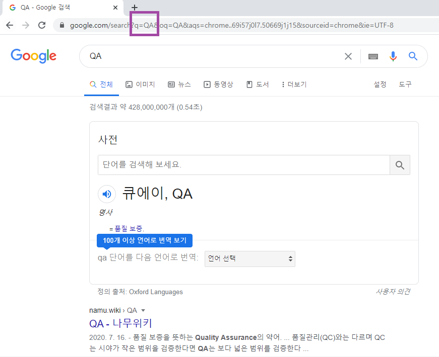Clear the search box with X icon
The image size is (439, 357).
point(348,56)
